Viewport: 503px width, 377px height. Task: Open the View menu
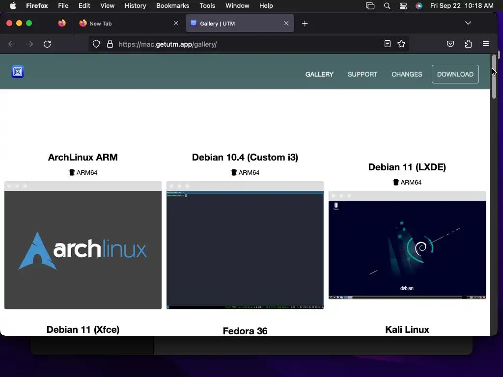coord(107,6)
